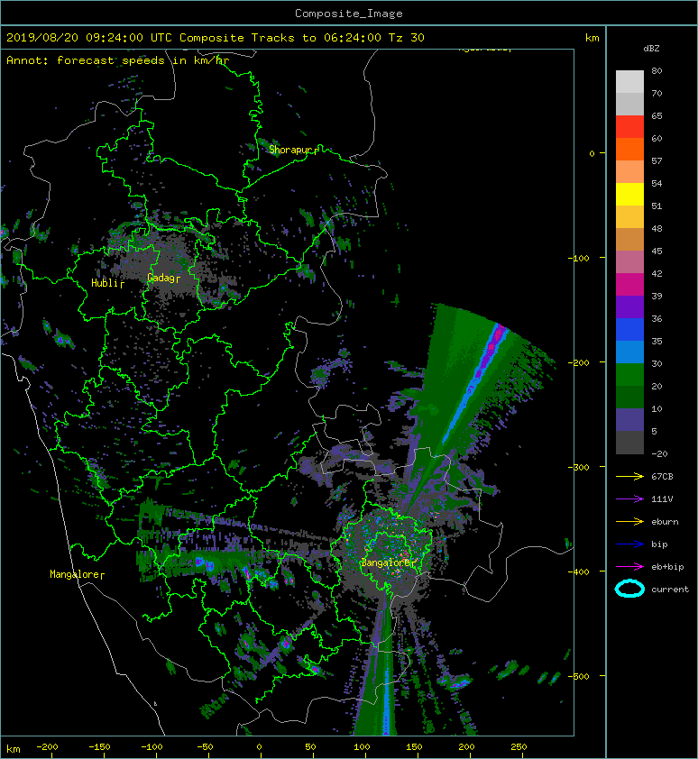
Task: Pick the yellow 54 dBZ swatch
Action: point(629,194)
